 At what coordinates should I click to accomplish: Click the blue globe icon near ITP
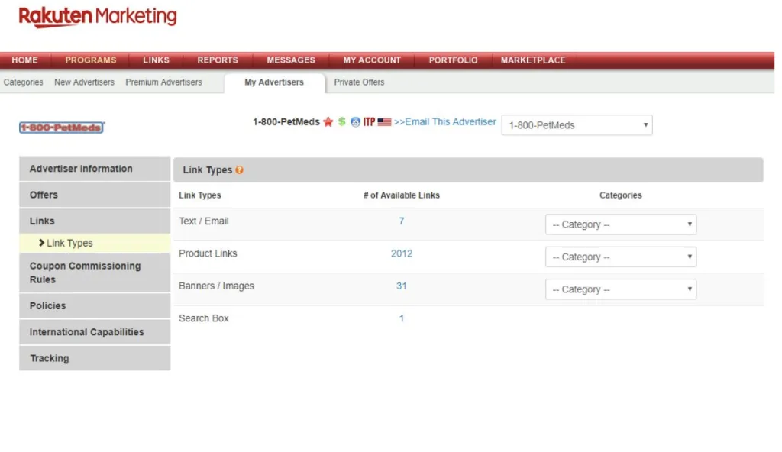(x=355, y=121)
